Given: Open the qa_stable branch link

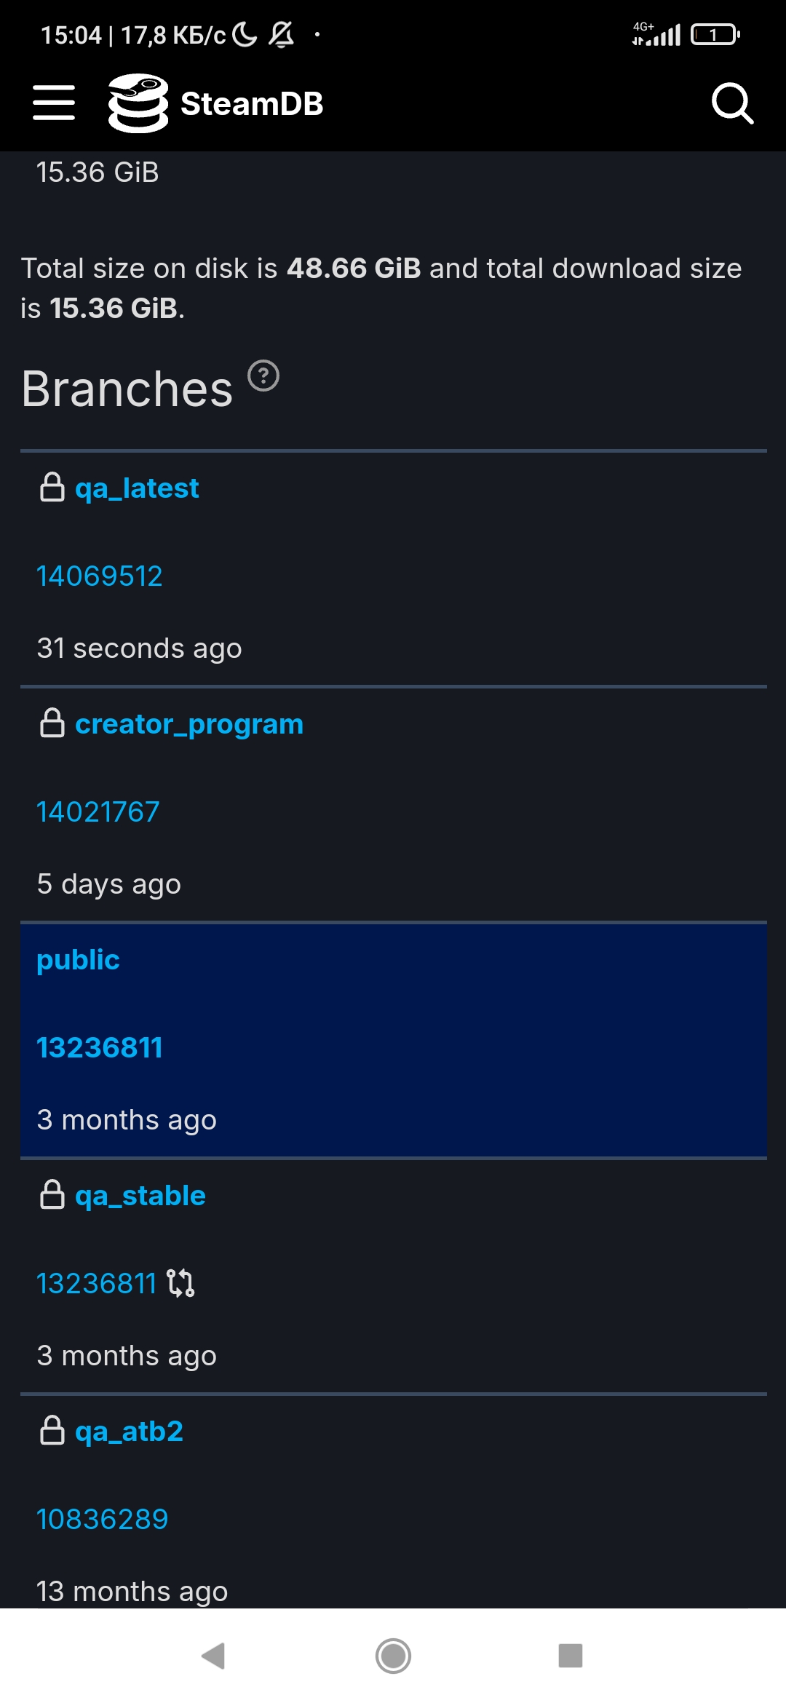Looking at the screenshot, I should [x=140, y=1196].
